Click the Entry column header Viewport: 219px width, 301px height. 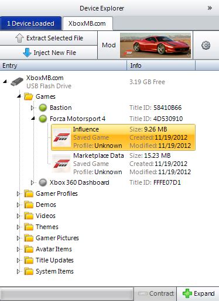[x=63, y=65]
